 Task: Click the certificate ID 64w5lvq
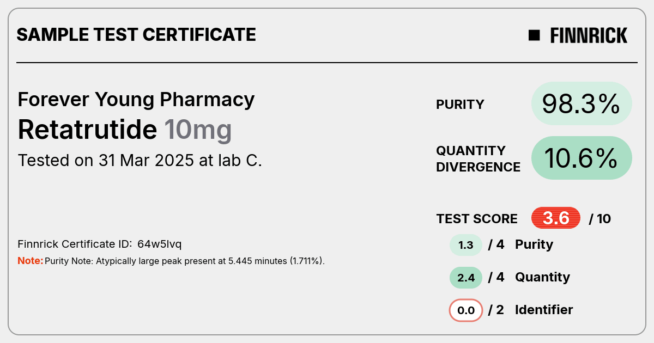point(159,244)
